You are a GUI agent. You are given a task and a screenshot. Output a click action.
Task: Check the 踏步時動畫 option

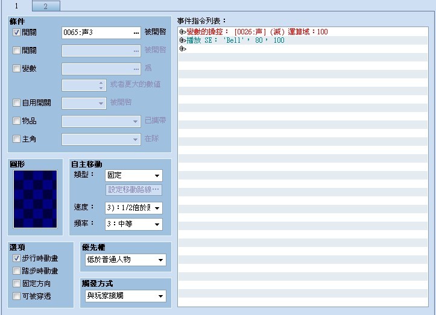pos(16,271)
